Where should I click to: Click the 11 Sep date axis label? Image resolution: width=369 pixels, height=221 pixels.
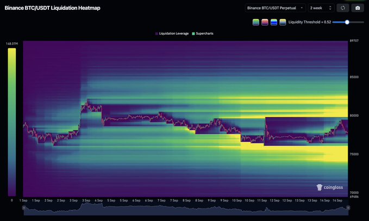(x=262, y=200)
